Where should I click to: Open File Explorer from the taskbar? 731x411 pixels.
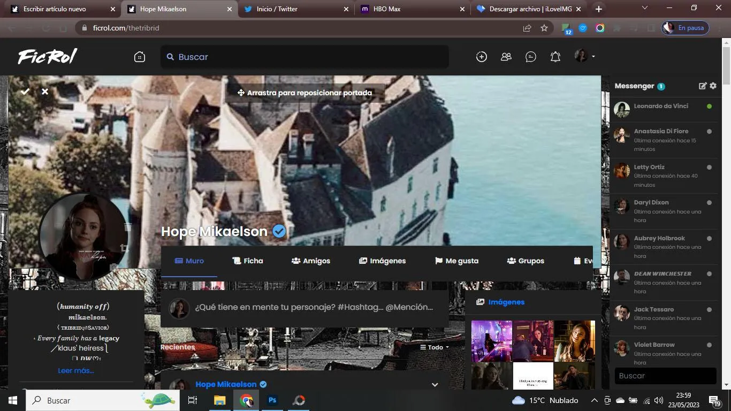(x=220, y=400)
